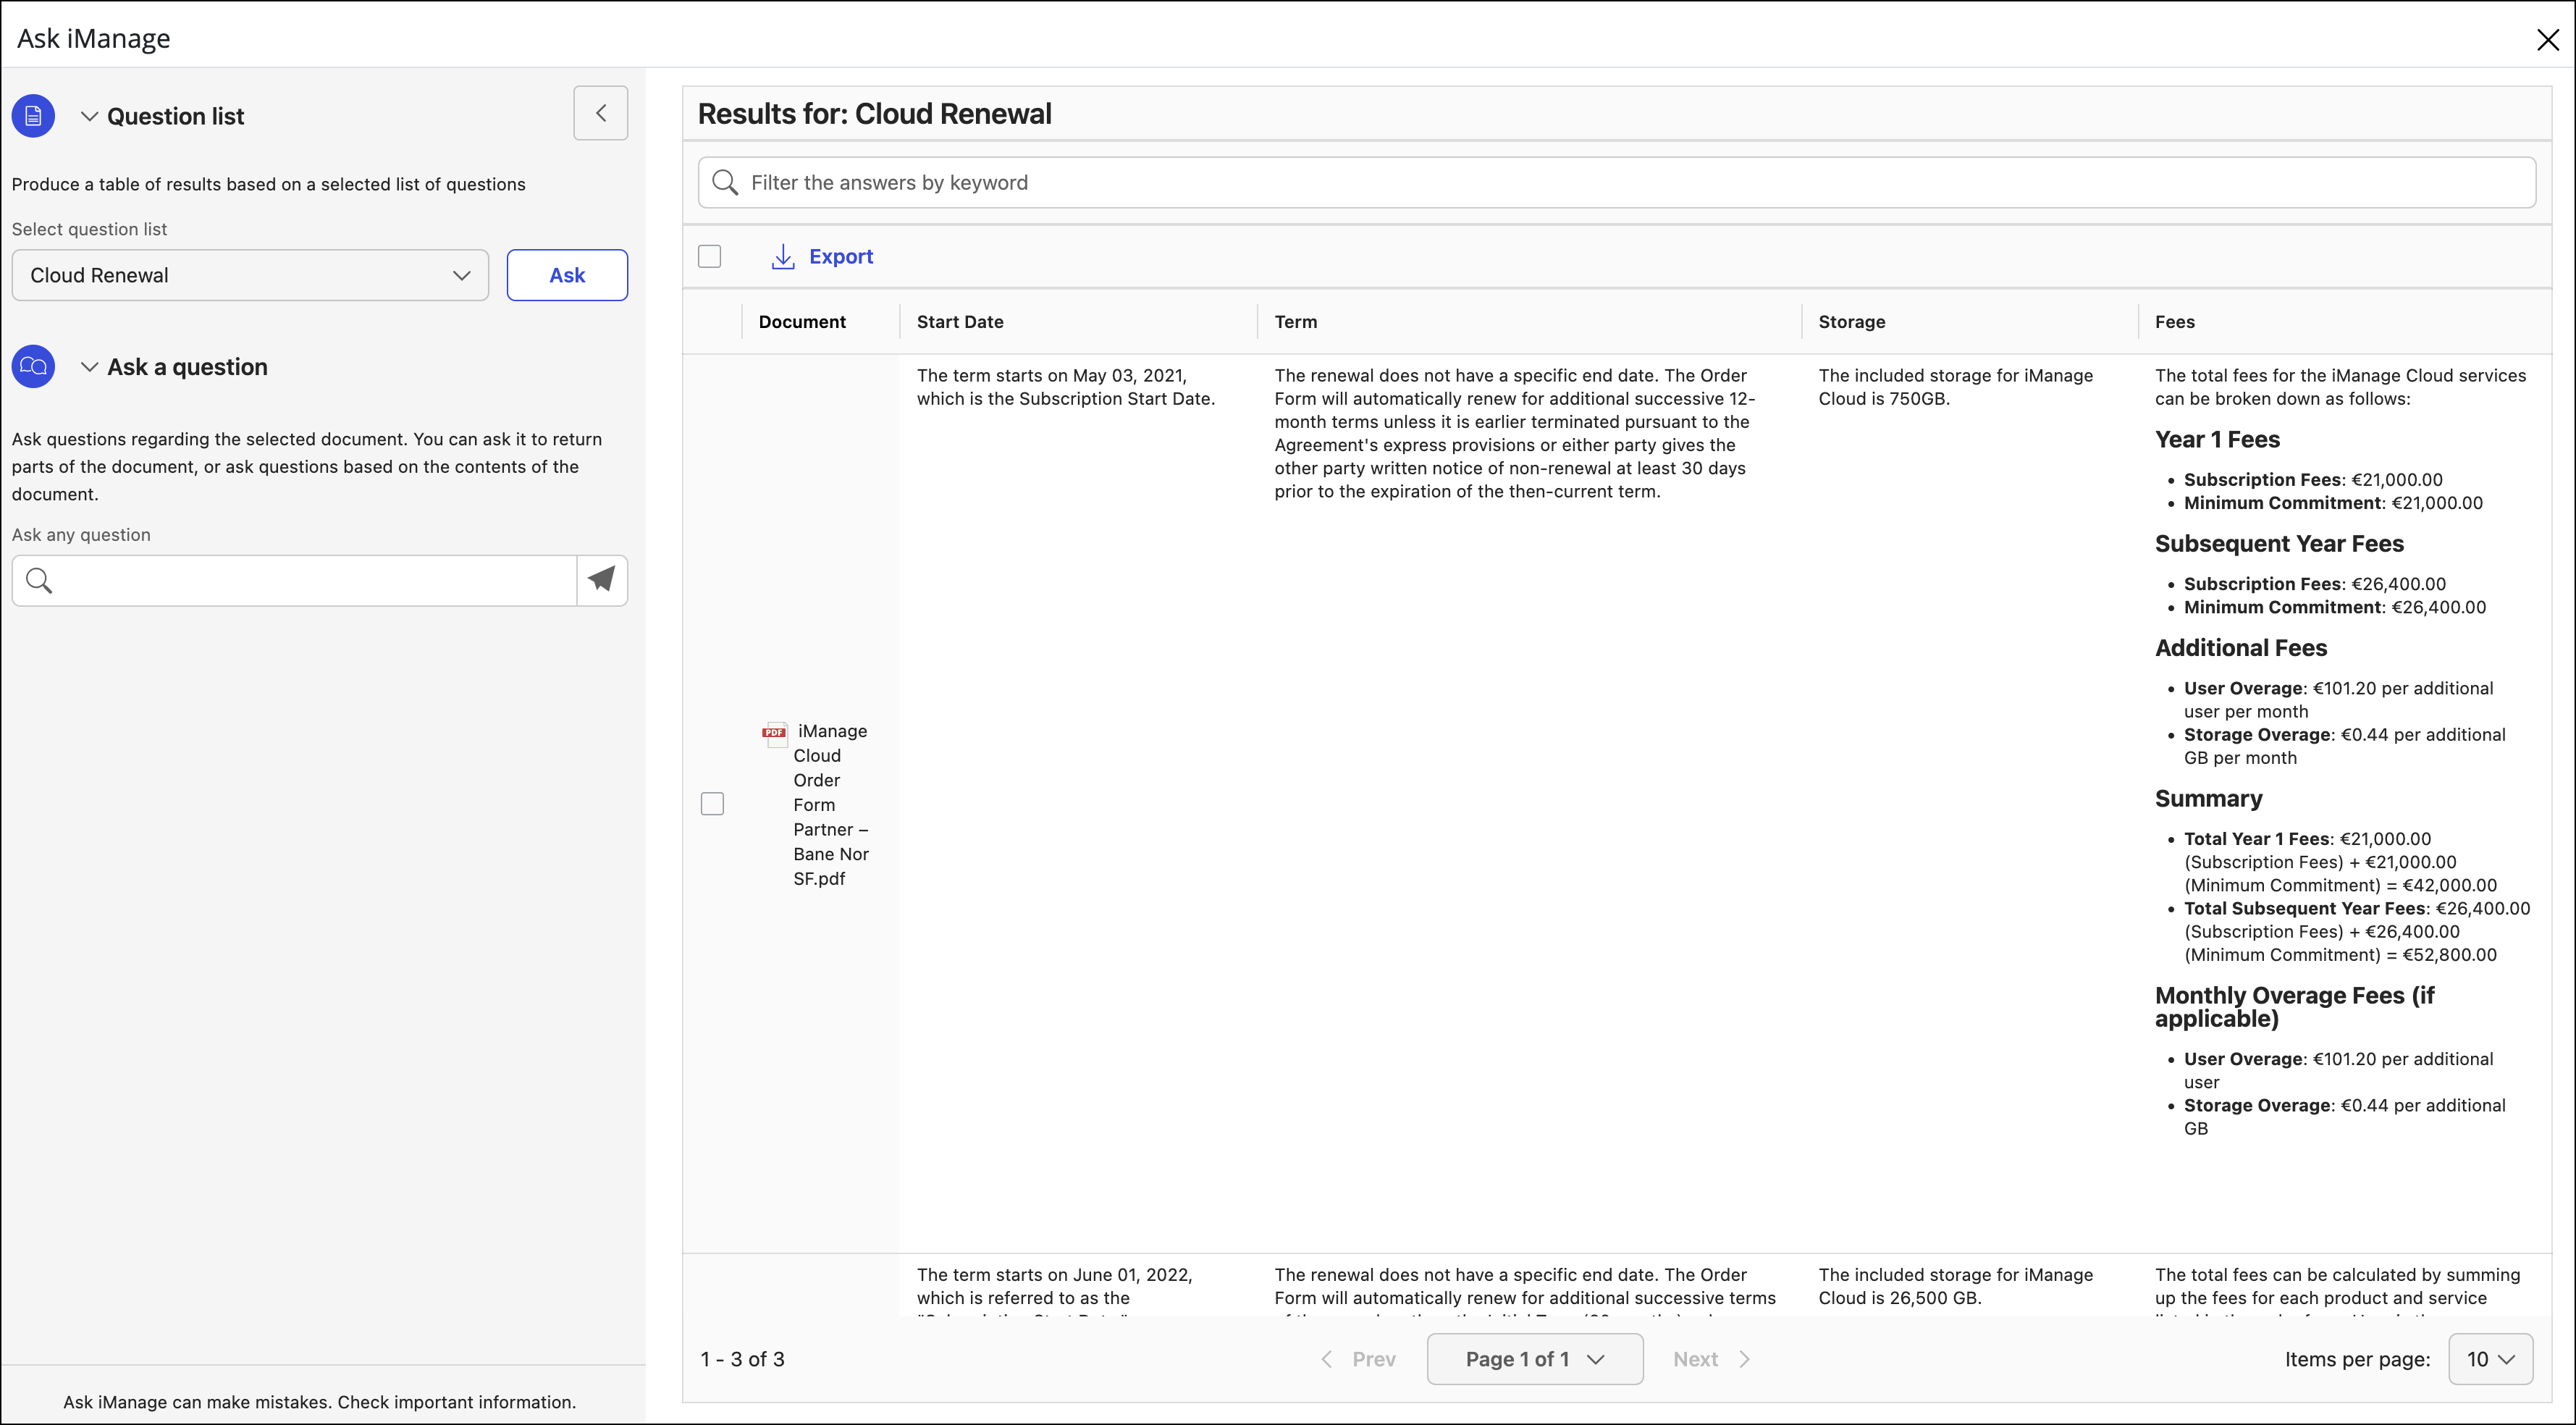
Task: Click the search icon in filter box
Action: [724, 182]
